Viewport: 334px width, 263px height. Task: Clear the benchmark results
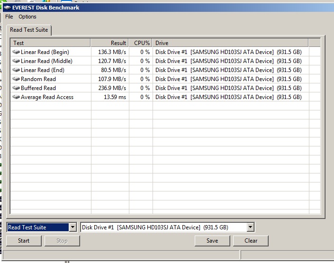pos(251,241)
